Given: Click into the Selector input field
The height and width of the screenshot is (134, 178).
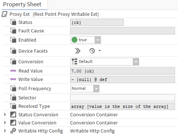Looking at the screenshot, I should [x=123, y=98].
